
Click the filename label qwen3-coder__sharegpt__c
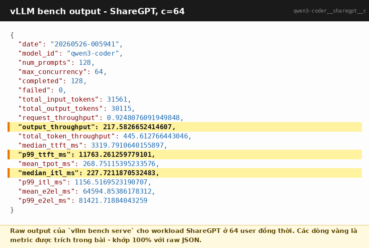tap(330, 11)
